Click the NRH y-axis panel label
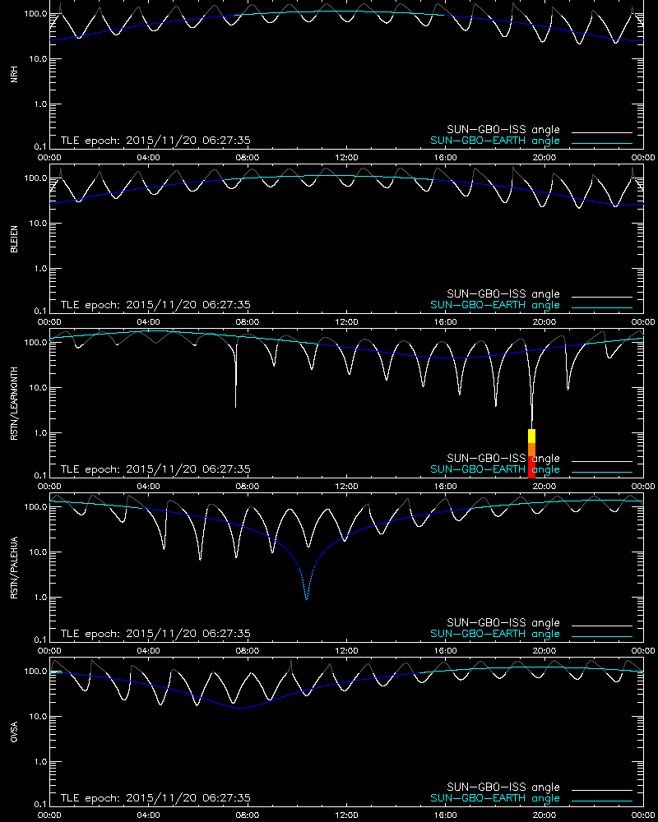 pyautogui.click(x=14, y=74)
